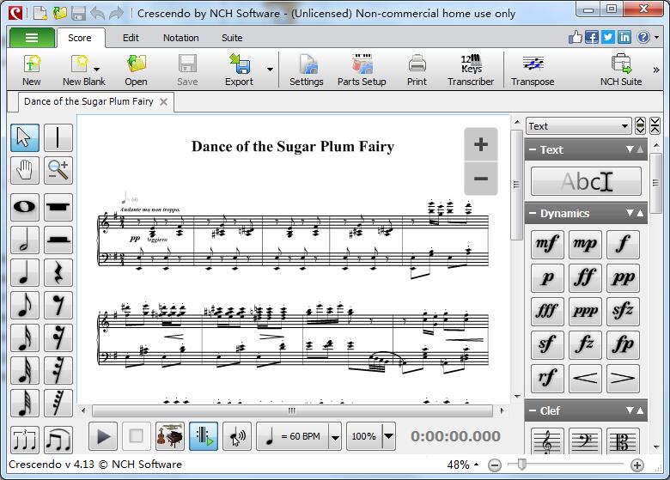Open the 100% playback speed dropdown

tap(388, 436)
